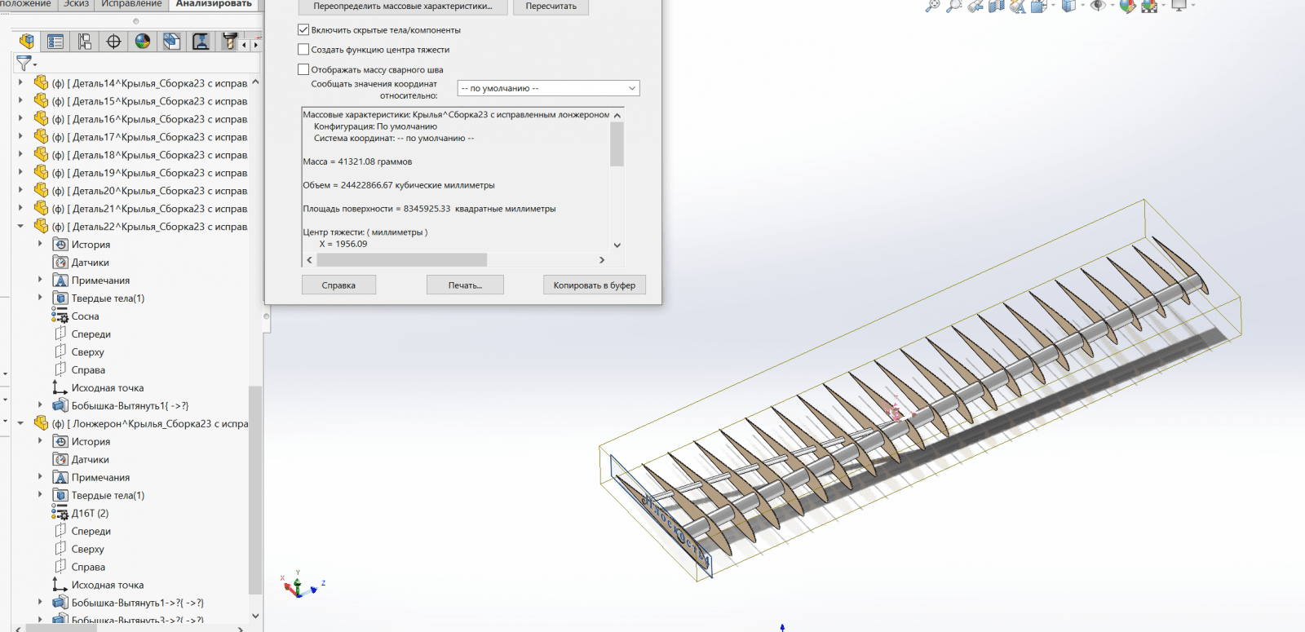Open the FeatureManager design tree tab

[27, 42]
